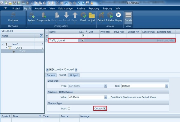The height and width of the screenshot is (122, 180).
Task: Open the filter expression dropdown arrow
Action: click(76, 70)
